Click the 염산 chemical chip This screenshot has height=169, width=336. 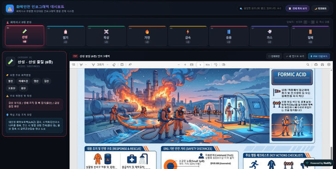[35, 82]
